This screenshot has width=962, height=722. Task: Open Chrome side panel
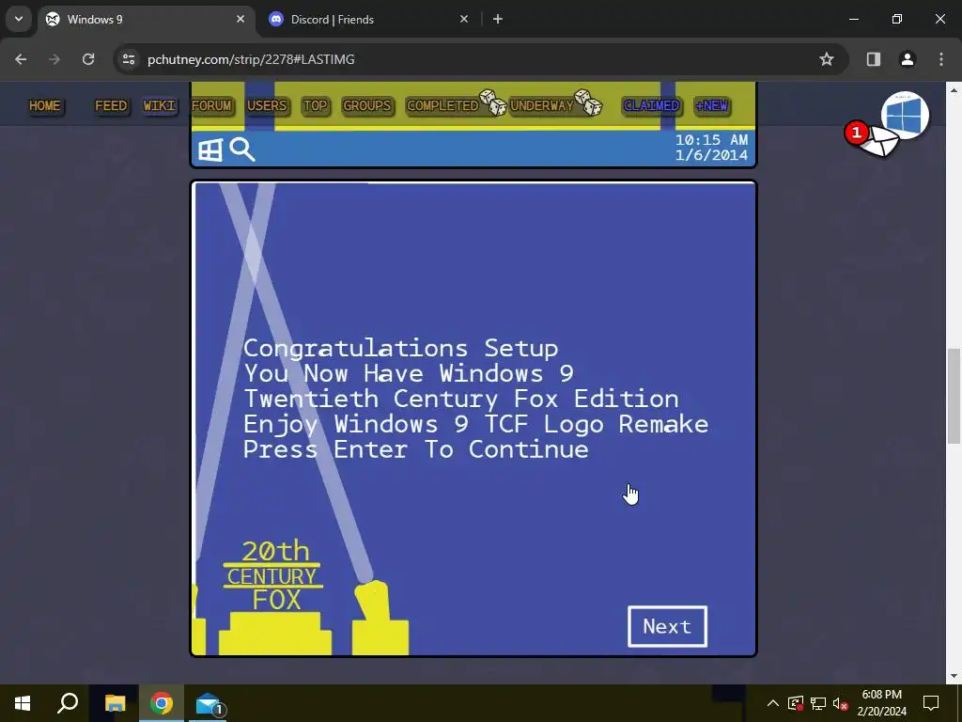click(874, 59)
